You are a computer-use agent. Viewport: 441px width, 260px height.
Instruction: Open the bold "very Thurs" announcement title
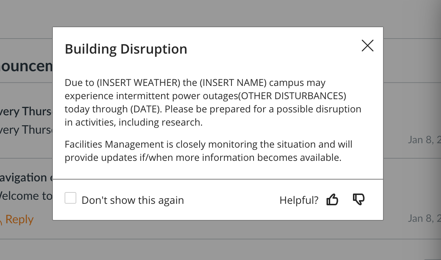pos(26,111)
